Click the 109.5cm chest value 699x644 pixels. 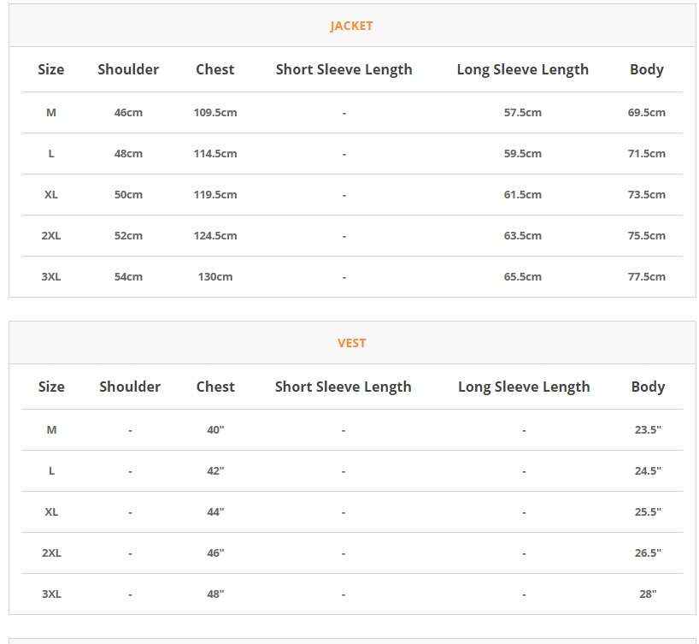(x=215, y=112)
